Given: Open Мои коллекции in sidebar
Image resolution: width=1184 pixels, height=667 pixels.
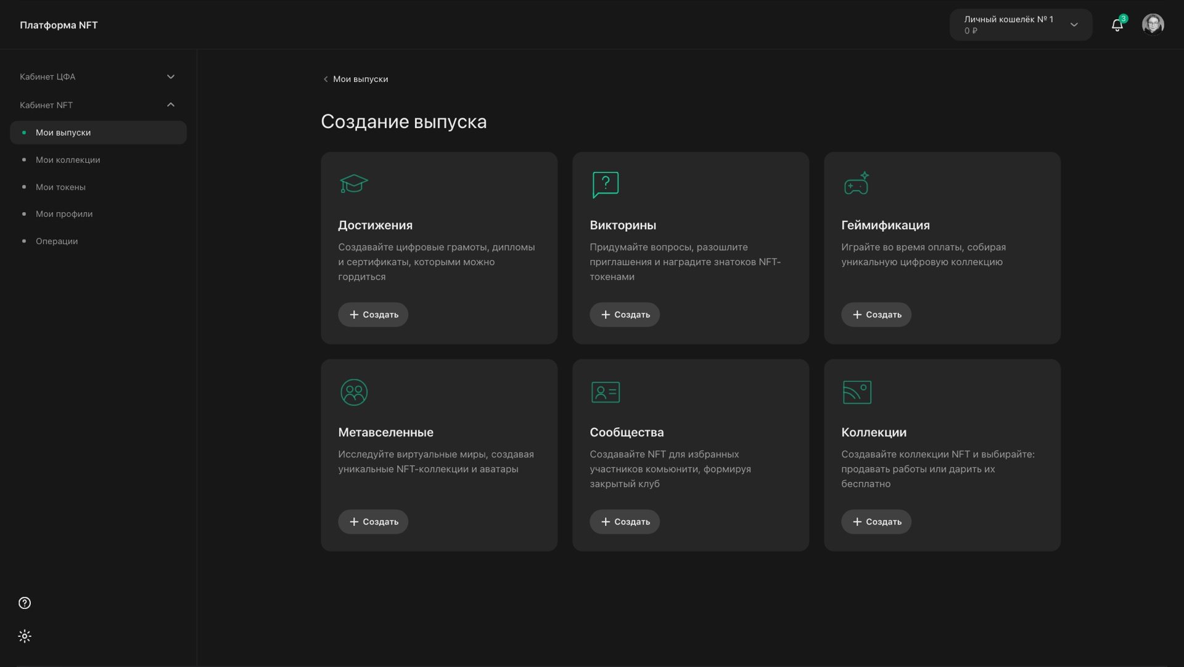Looking at the screenshot, I should 98,160.
